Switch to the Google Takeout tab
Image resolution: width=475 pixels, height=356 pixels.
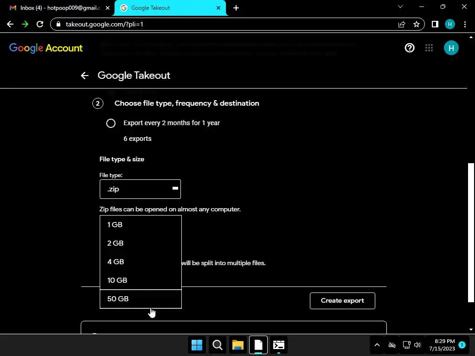(170, 8)
